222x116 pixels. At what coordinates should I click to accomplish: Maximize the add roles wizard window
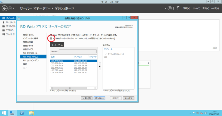128,18
